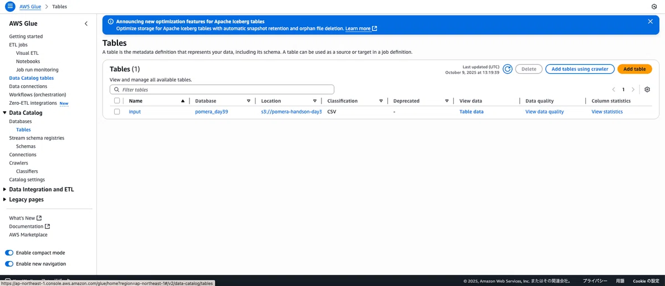
Task: Collapse the AWS Glue side panel arrow
Action: point(86,24)
